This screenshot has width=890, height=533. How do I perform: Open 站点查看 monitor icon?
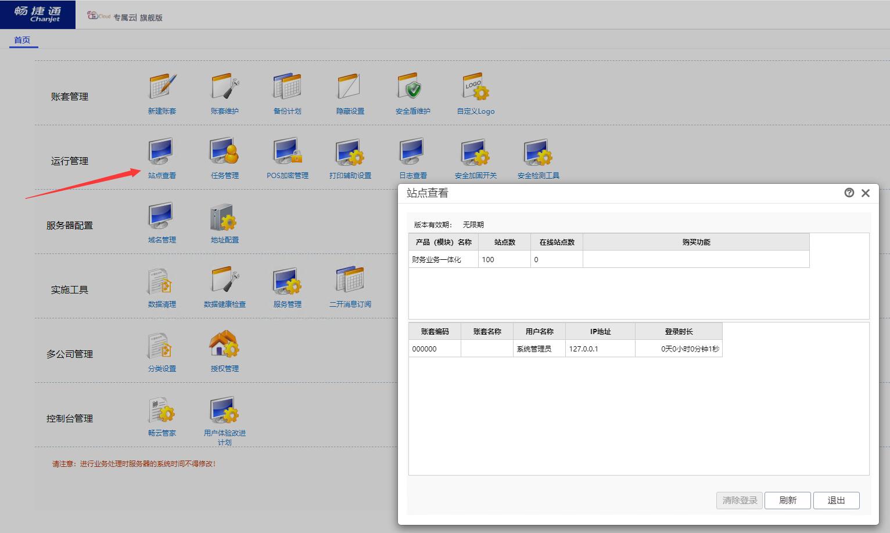click(x=162, y=151)
